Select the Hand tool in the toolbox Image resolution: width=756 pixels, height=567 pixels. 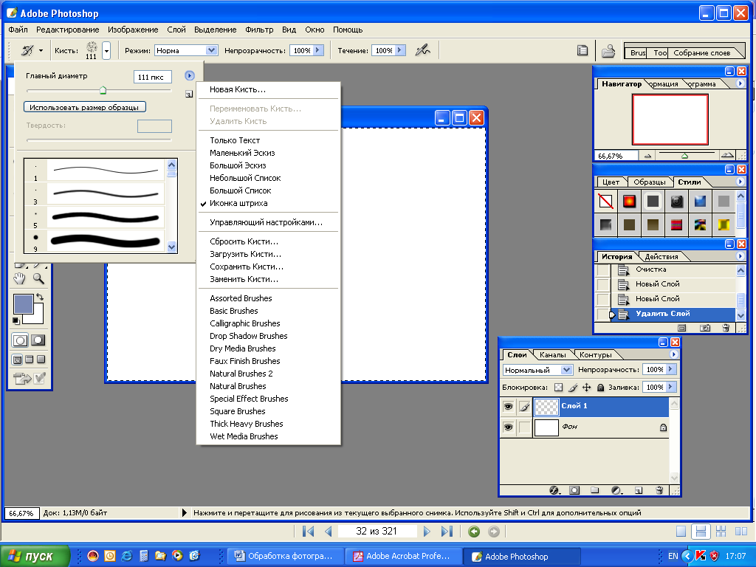(19, 278)
